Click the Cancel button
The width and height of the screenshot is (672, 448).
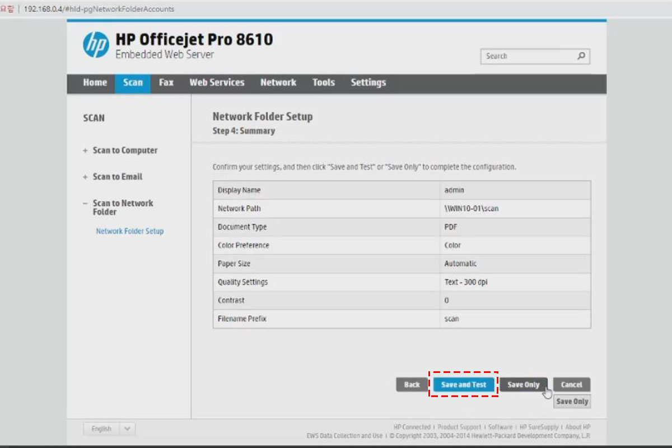pos(571,385)
